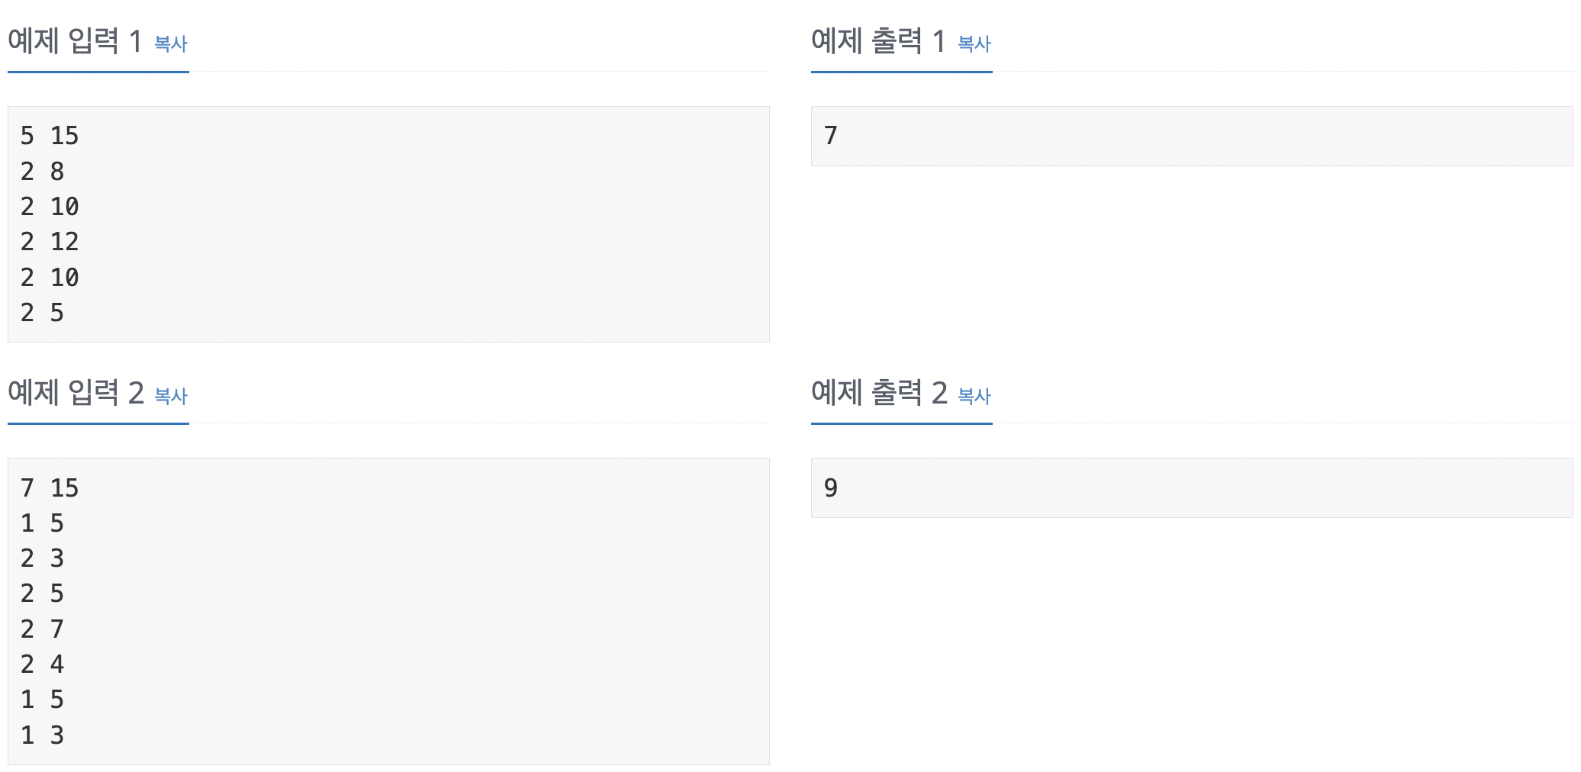The image size is (1581, 772).
Task: Click the 예제 입력 1 heading
Action: click(75, 41)
